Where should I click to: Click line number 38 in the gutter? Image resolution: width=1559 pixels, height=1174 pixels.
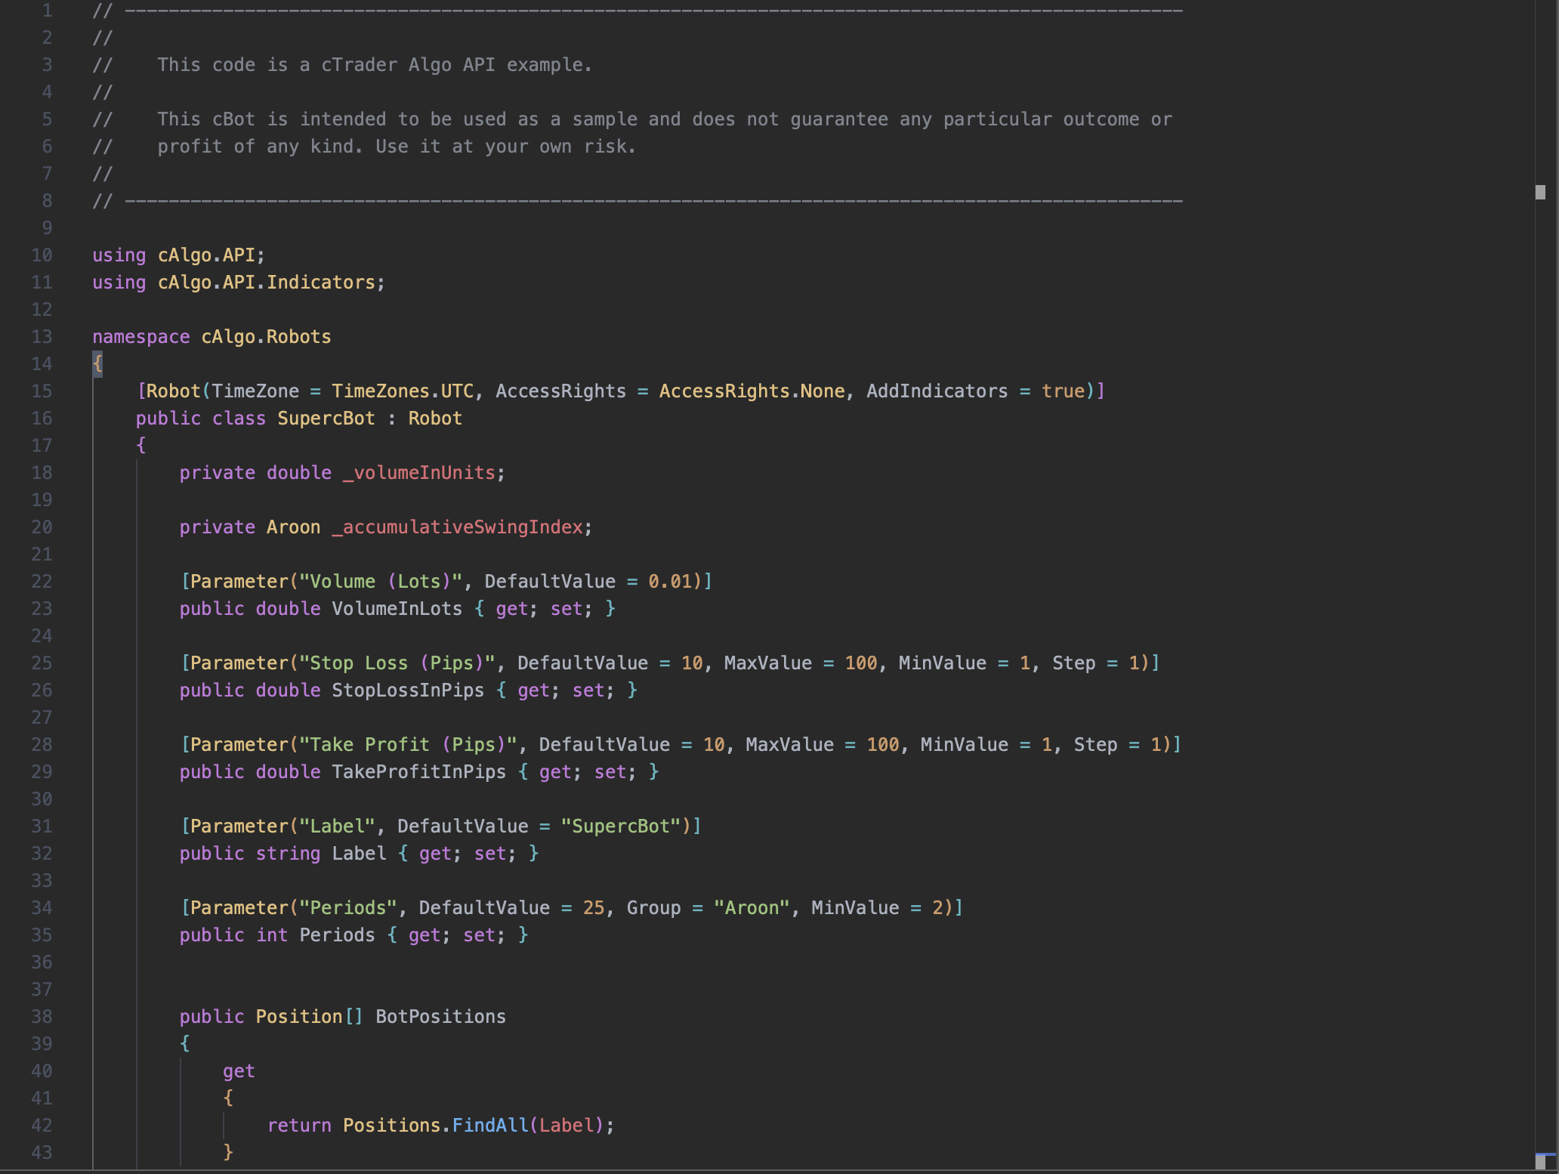pyautogui.click(x=42, y=1017)
